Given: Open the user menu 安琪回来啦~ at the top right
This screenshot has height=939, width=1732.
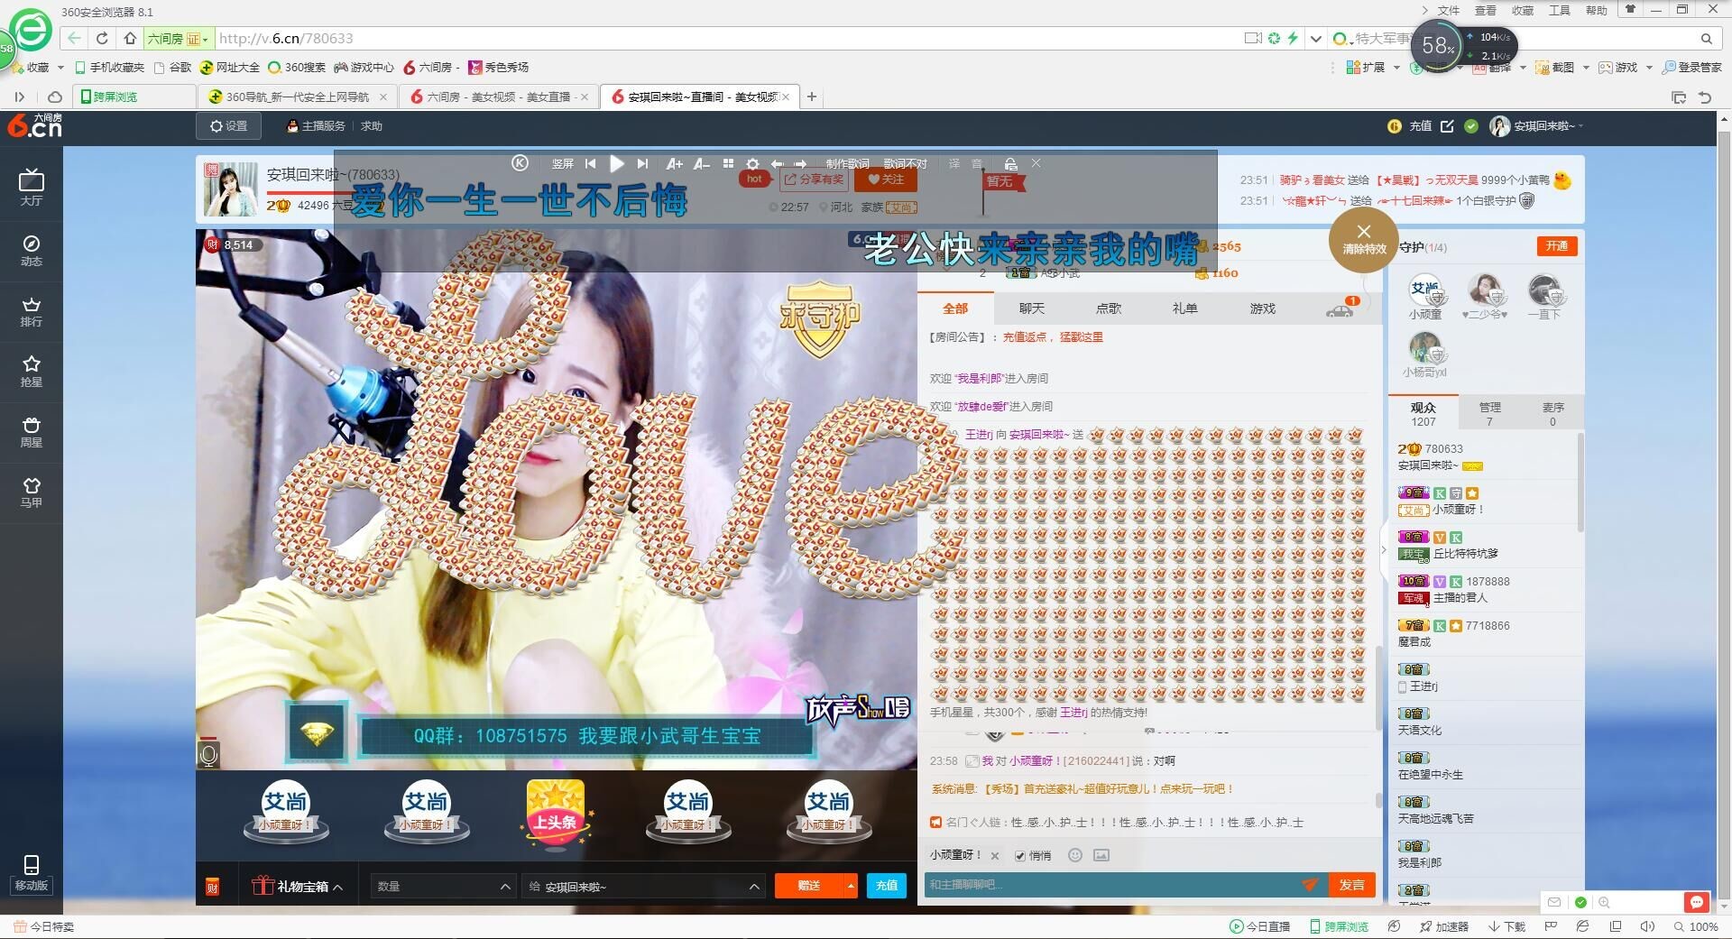Looking at the screenshot, I should [x=1537, y=126].
